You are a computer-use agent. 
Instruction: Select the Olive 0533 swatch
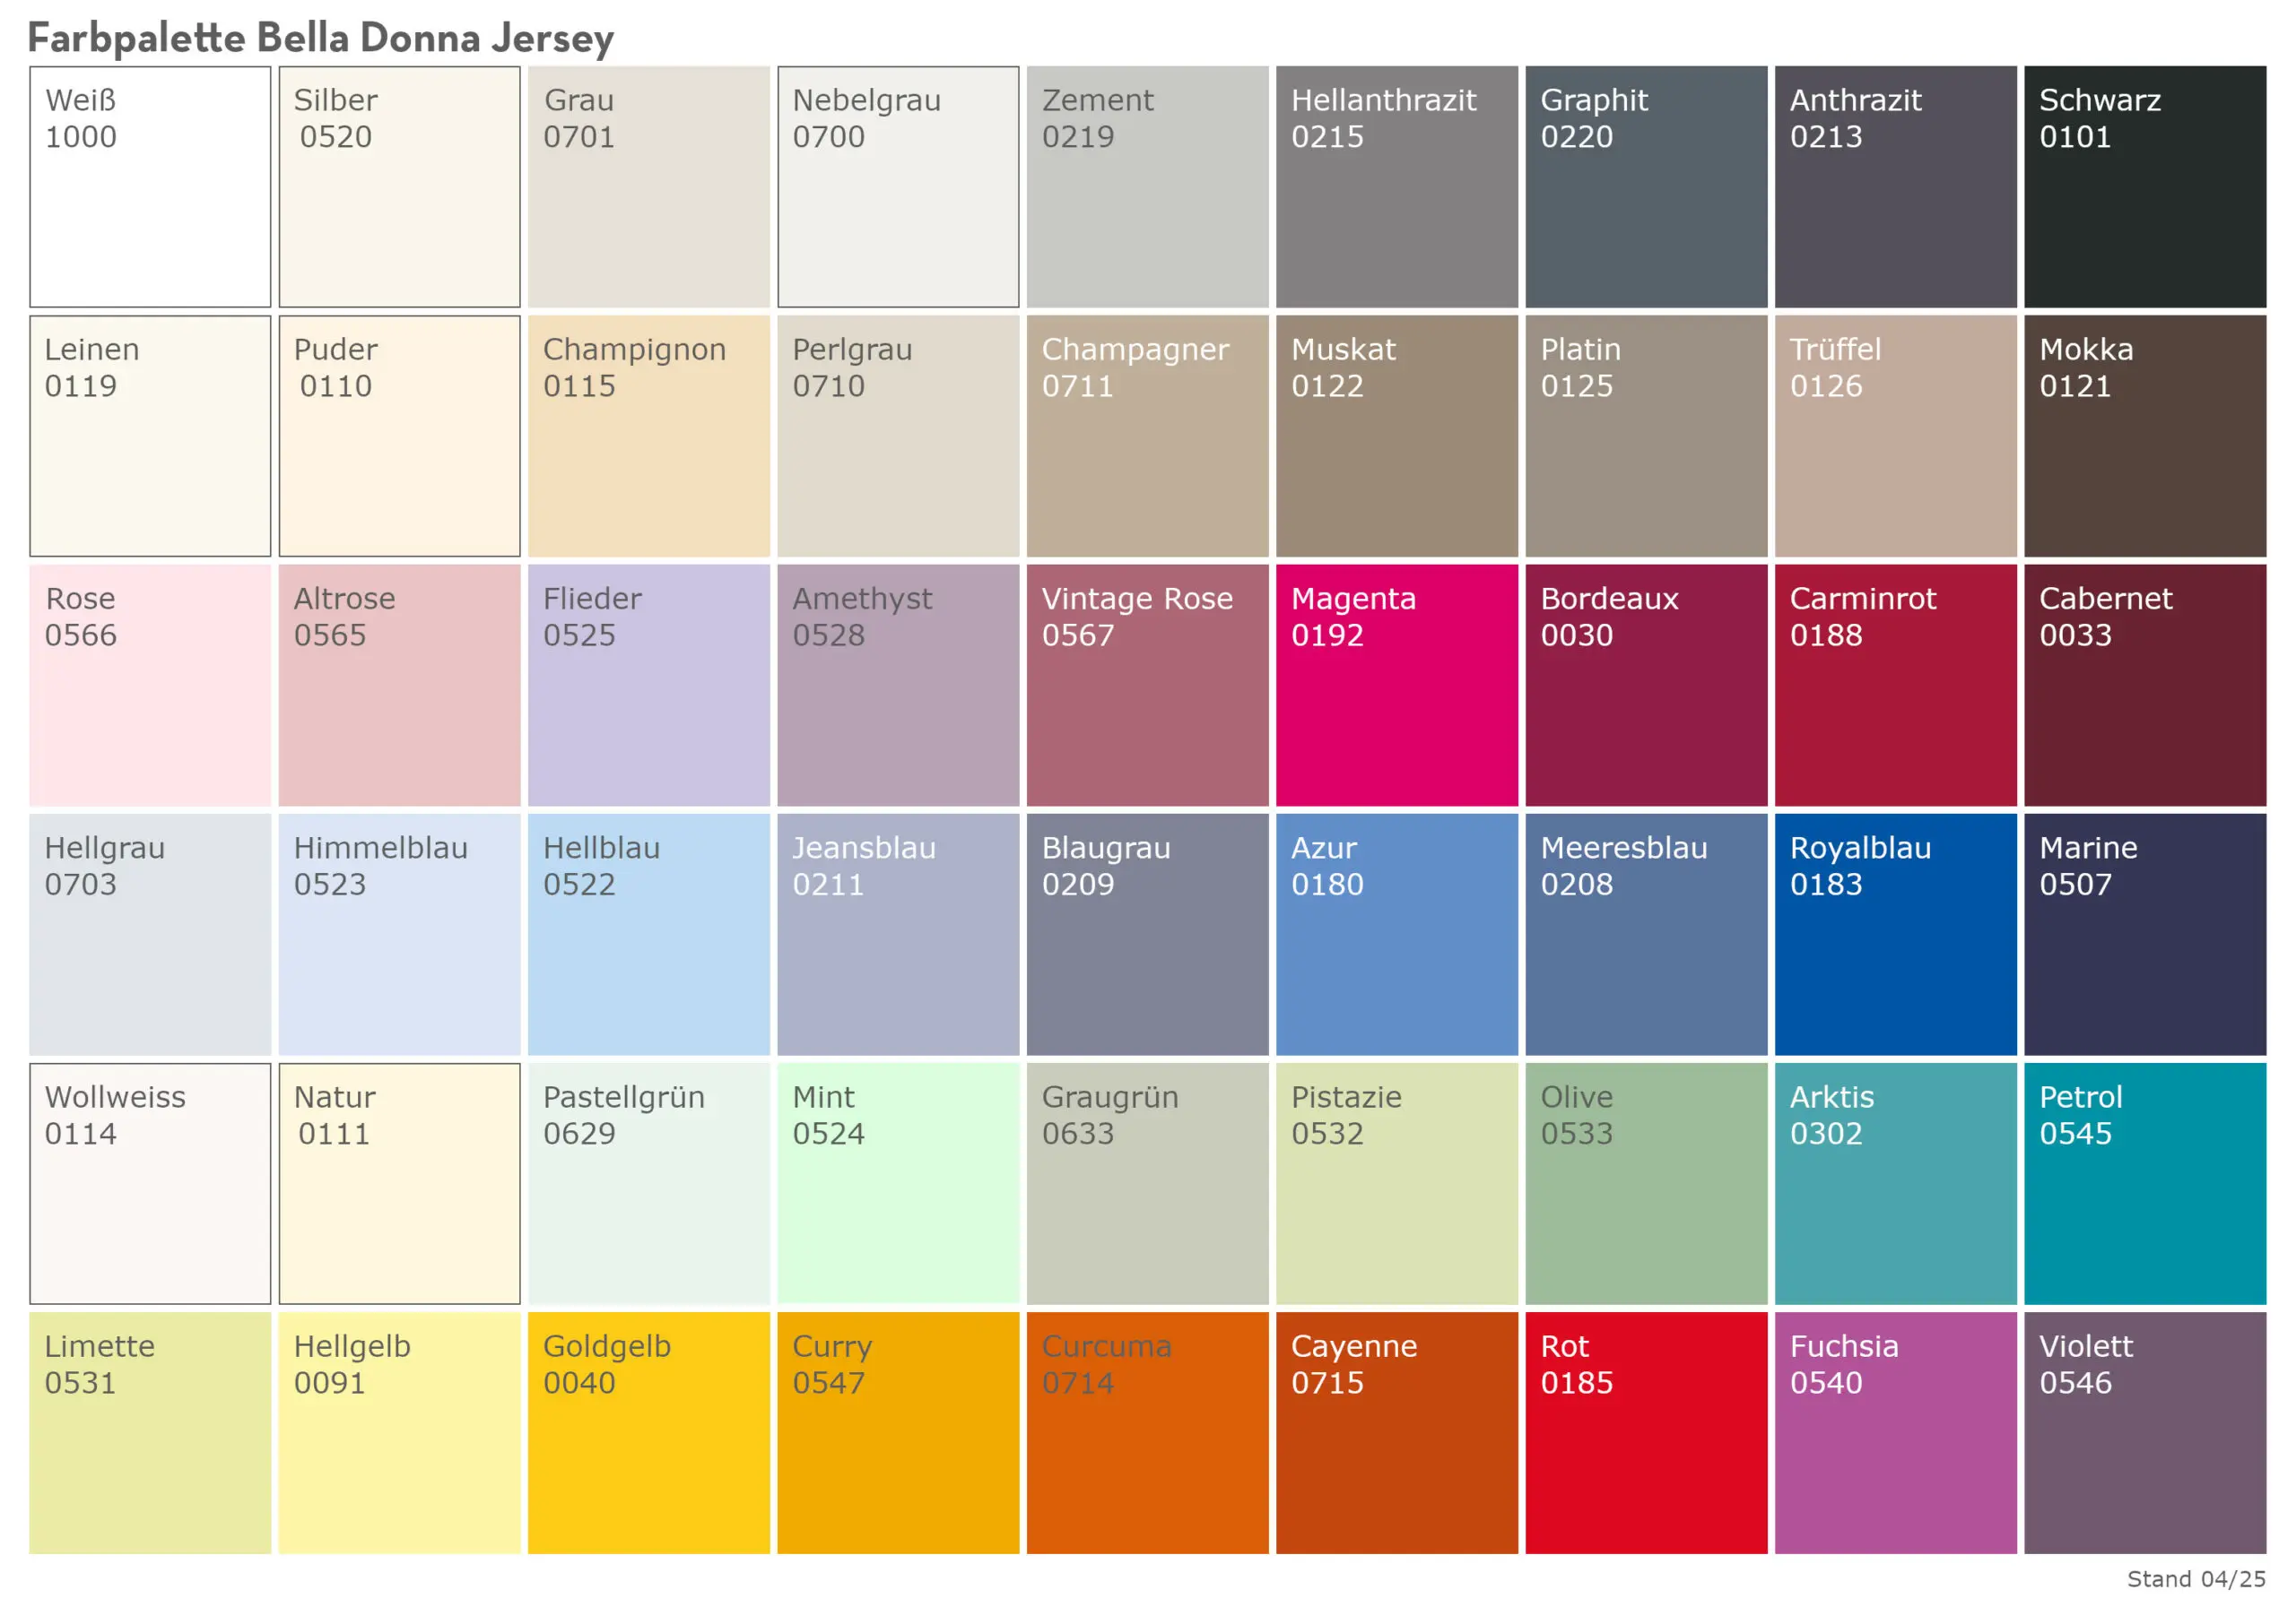click(x=1646, y=1184)
